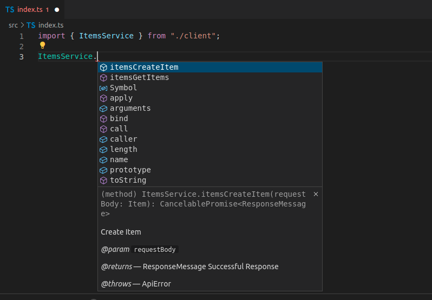Click line number 1 in gutter

[21, 36]
